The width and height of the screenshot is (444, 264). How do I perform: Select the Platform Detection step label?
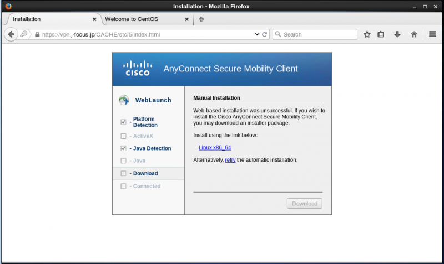click(x=145, y=122)
